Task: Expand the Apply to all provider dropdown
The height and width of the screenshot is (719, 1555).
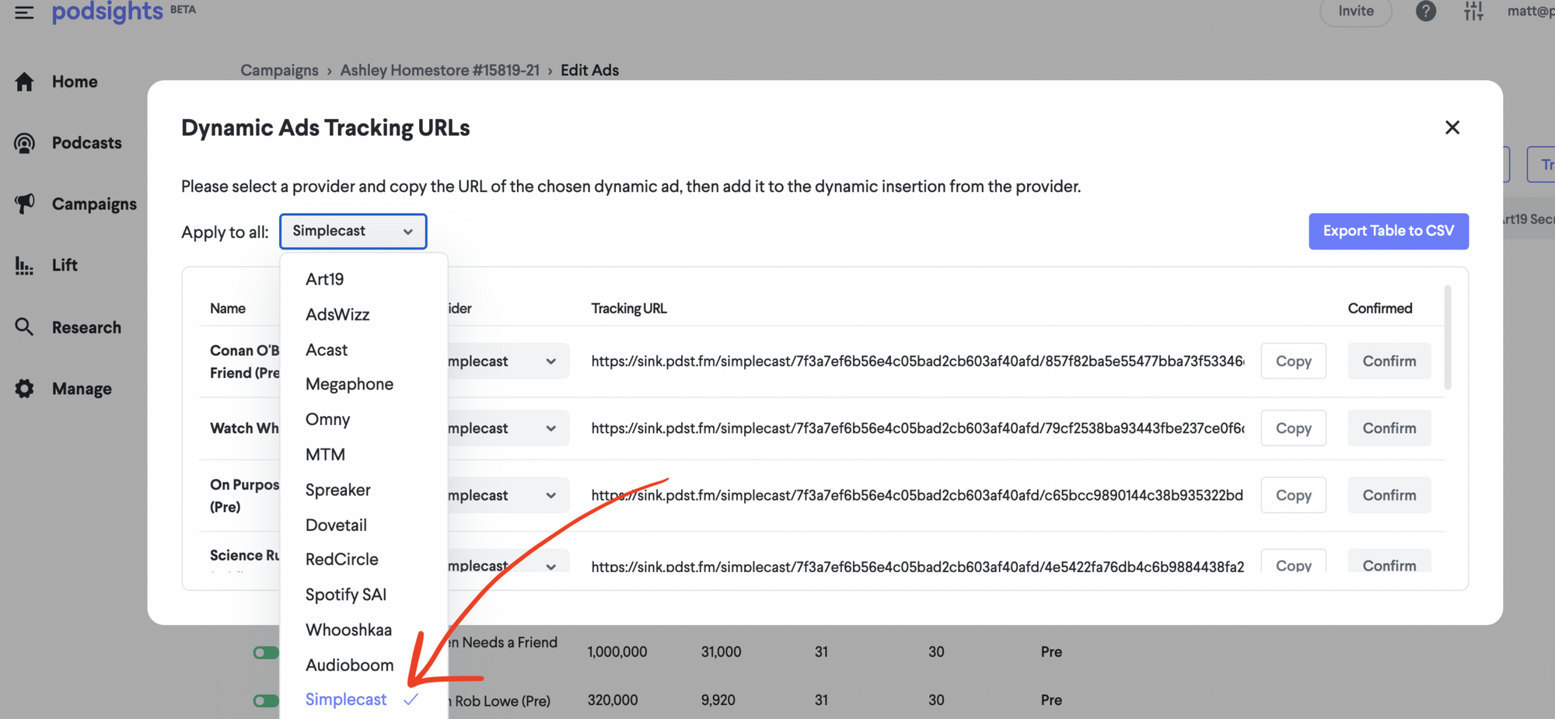Action: pos(353,232)
